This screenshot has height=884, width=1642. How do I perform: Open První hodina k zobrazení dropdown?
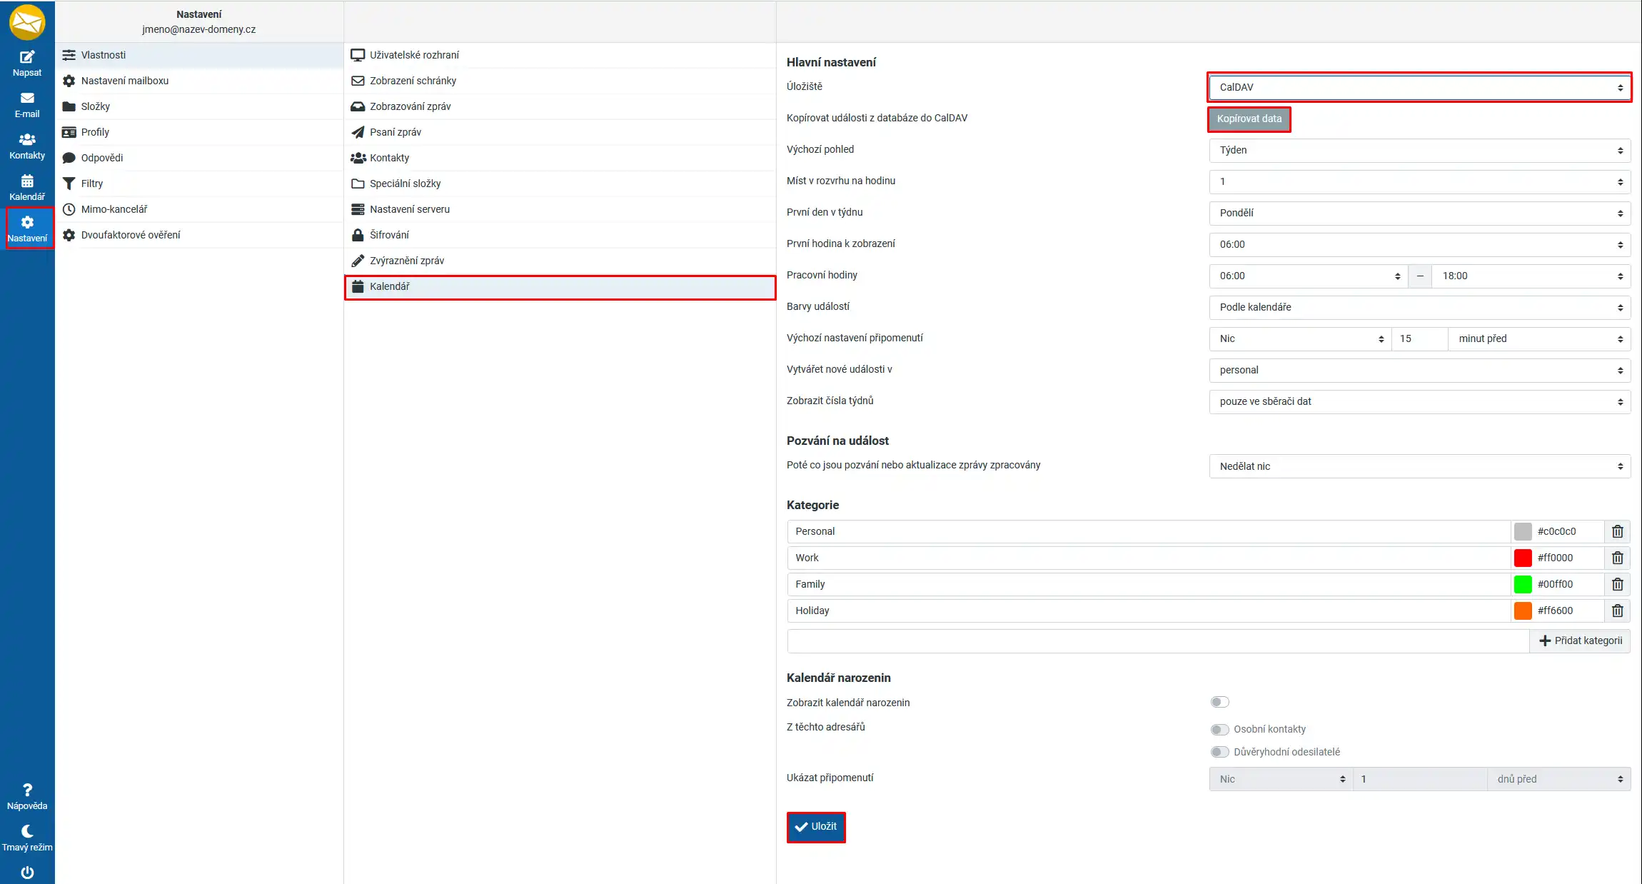(1419, 244)
